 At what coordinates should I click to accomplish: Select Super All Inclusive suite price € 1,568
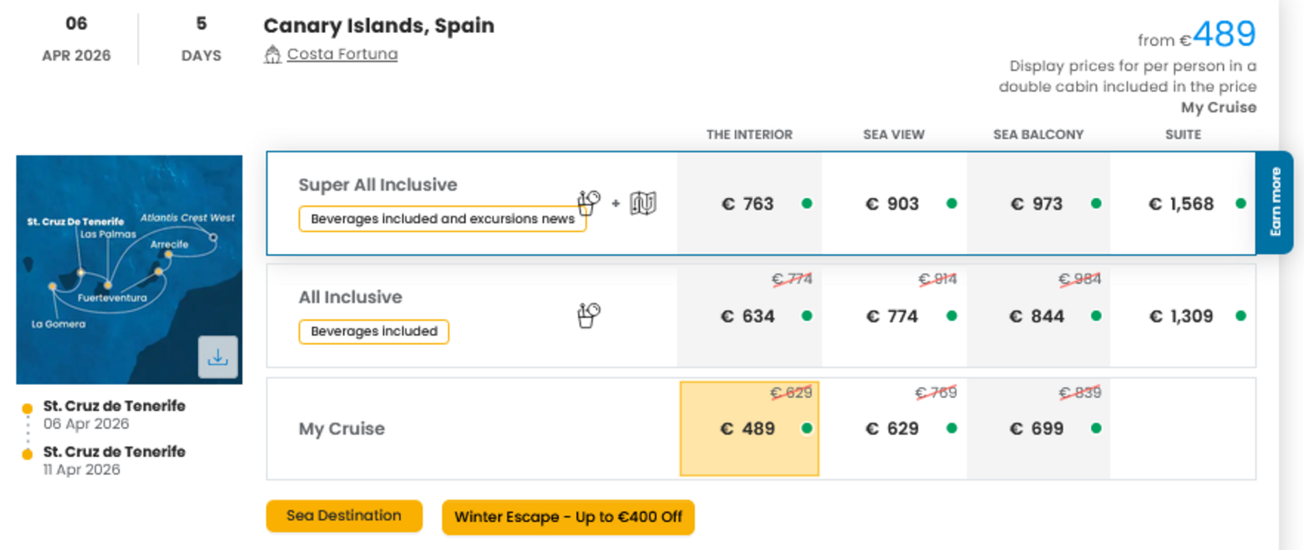[1182, 203]
